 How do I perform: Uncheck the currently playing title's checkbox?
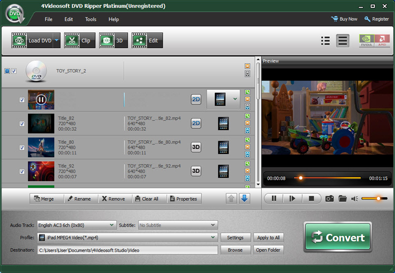point(22,100)
